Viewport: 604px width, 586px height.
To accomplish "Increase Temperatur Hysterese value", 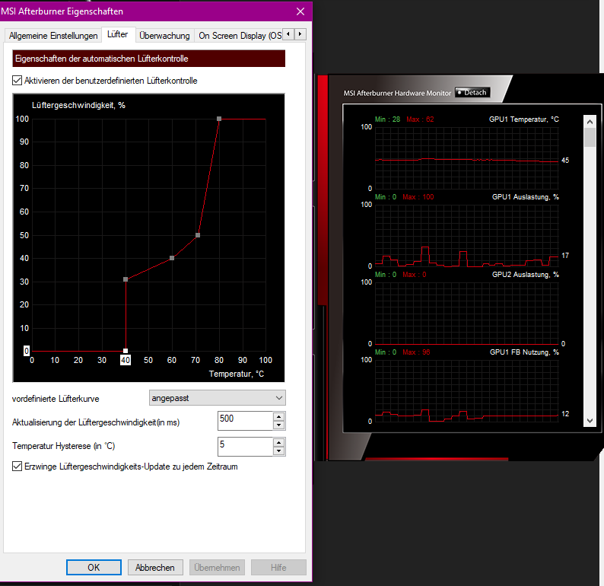I will coord(279,442).
